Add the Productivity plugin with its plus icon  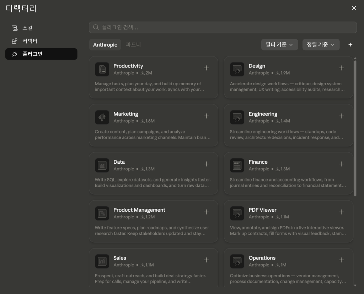[x=206, y=68]
